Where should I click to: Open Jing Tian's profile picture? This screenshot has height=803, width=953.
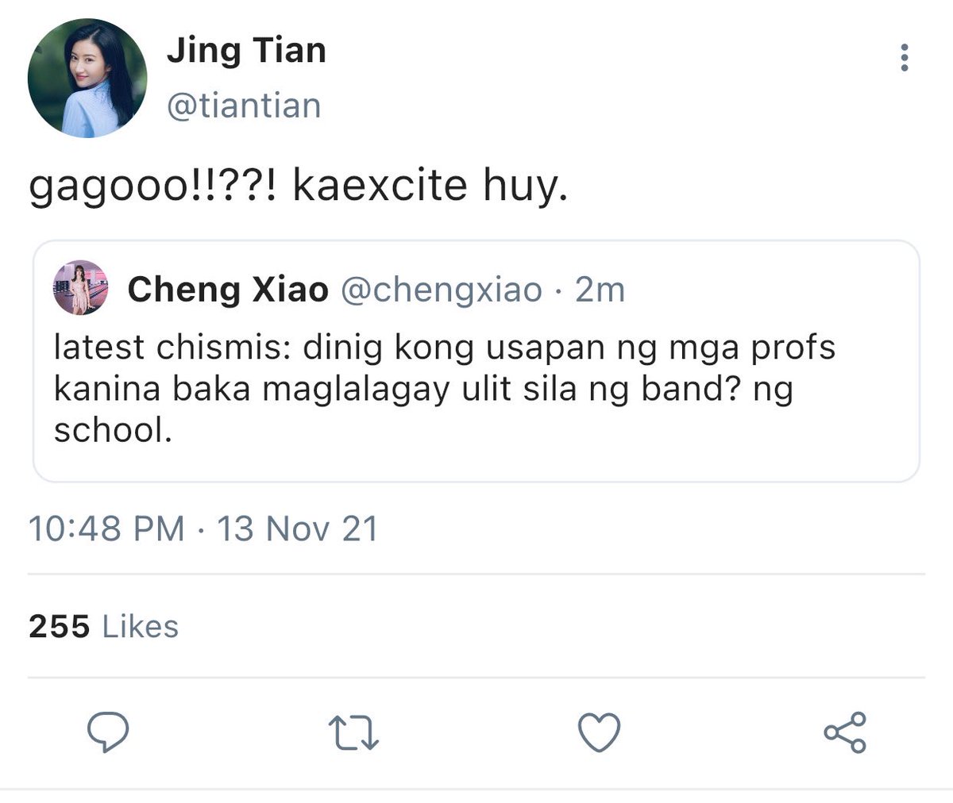click(x=87, y=78)
